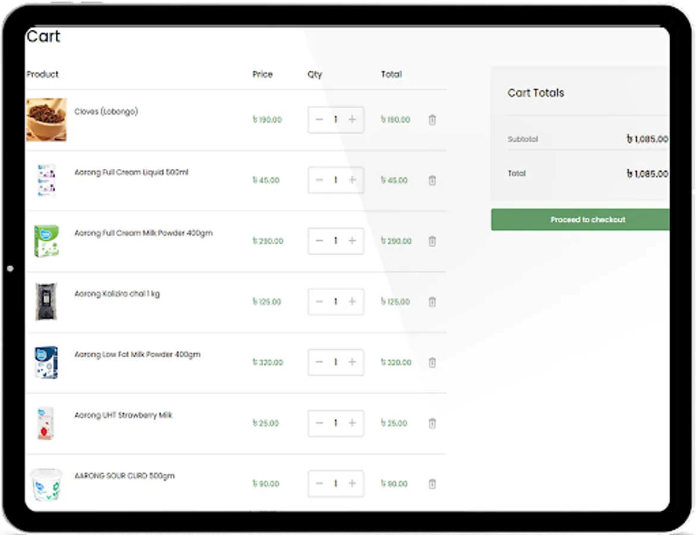Reduce Aarong Full Cream Milk Powder quantity
The width and height of the screenshot is (697, 535).
point(319,241)
